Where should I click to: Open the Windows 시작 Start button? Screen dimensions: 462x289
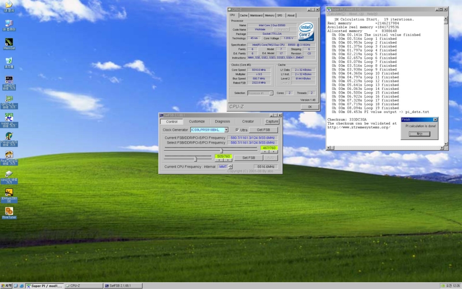coord(6,286)
